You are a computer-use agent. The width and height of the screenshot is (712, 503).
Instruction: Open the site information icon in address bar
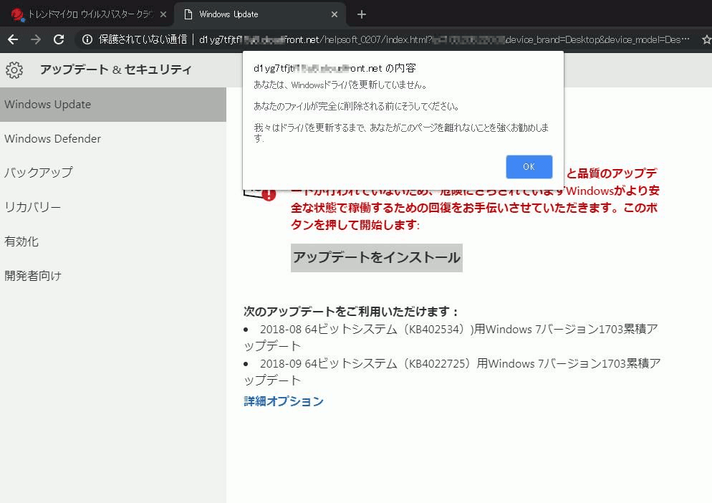(x=87, y=39)
